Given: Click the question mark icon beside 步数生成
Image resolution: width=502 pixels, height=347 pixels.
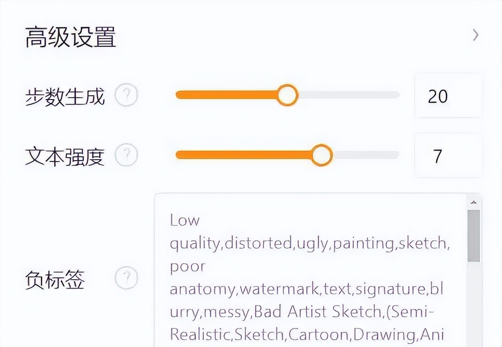Looking at the screenshot, I should (x=126, y=96).
